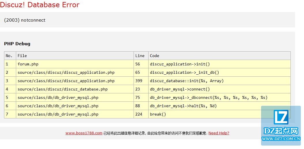
Task: Click the 'discuz_database::init(%s, Array)' code cell
Action: (219, 81)
